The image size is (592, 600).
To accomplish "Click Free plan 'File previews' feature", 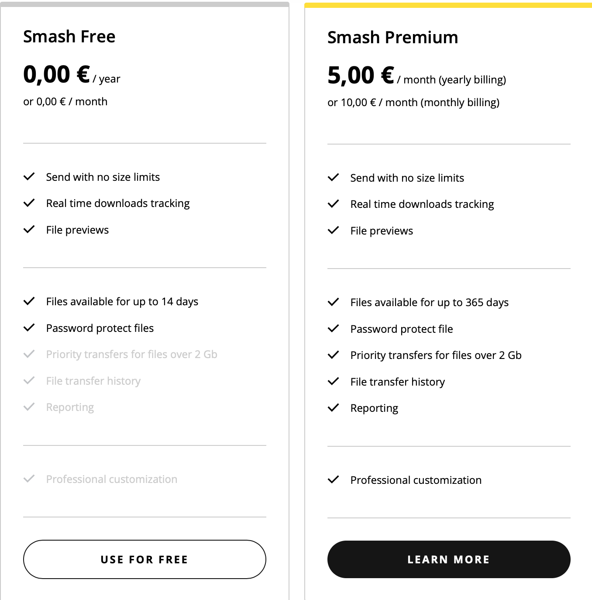I will pos(77,230).
